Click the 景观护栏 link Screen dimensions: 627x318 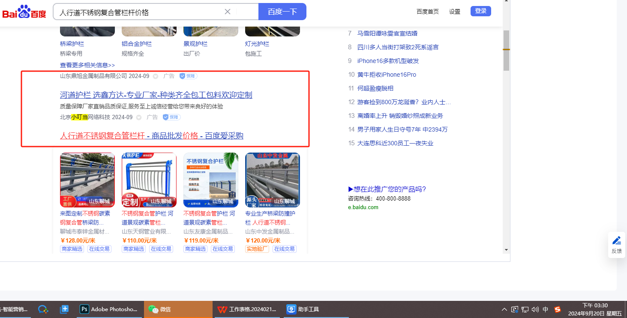click(195, 44)
